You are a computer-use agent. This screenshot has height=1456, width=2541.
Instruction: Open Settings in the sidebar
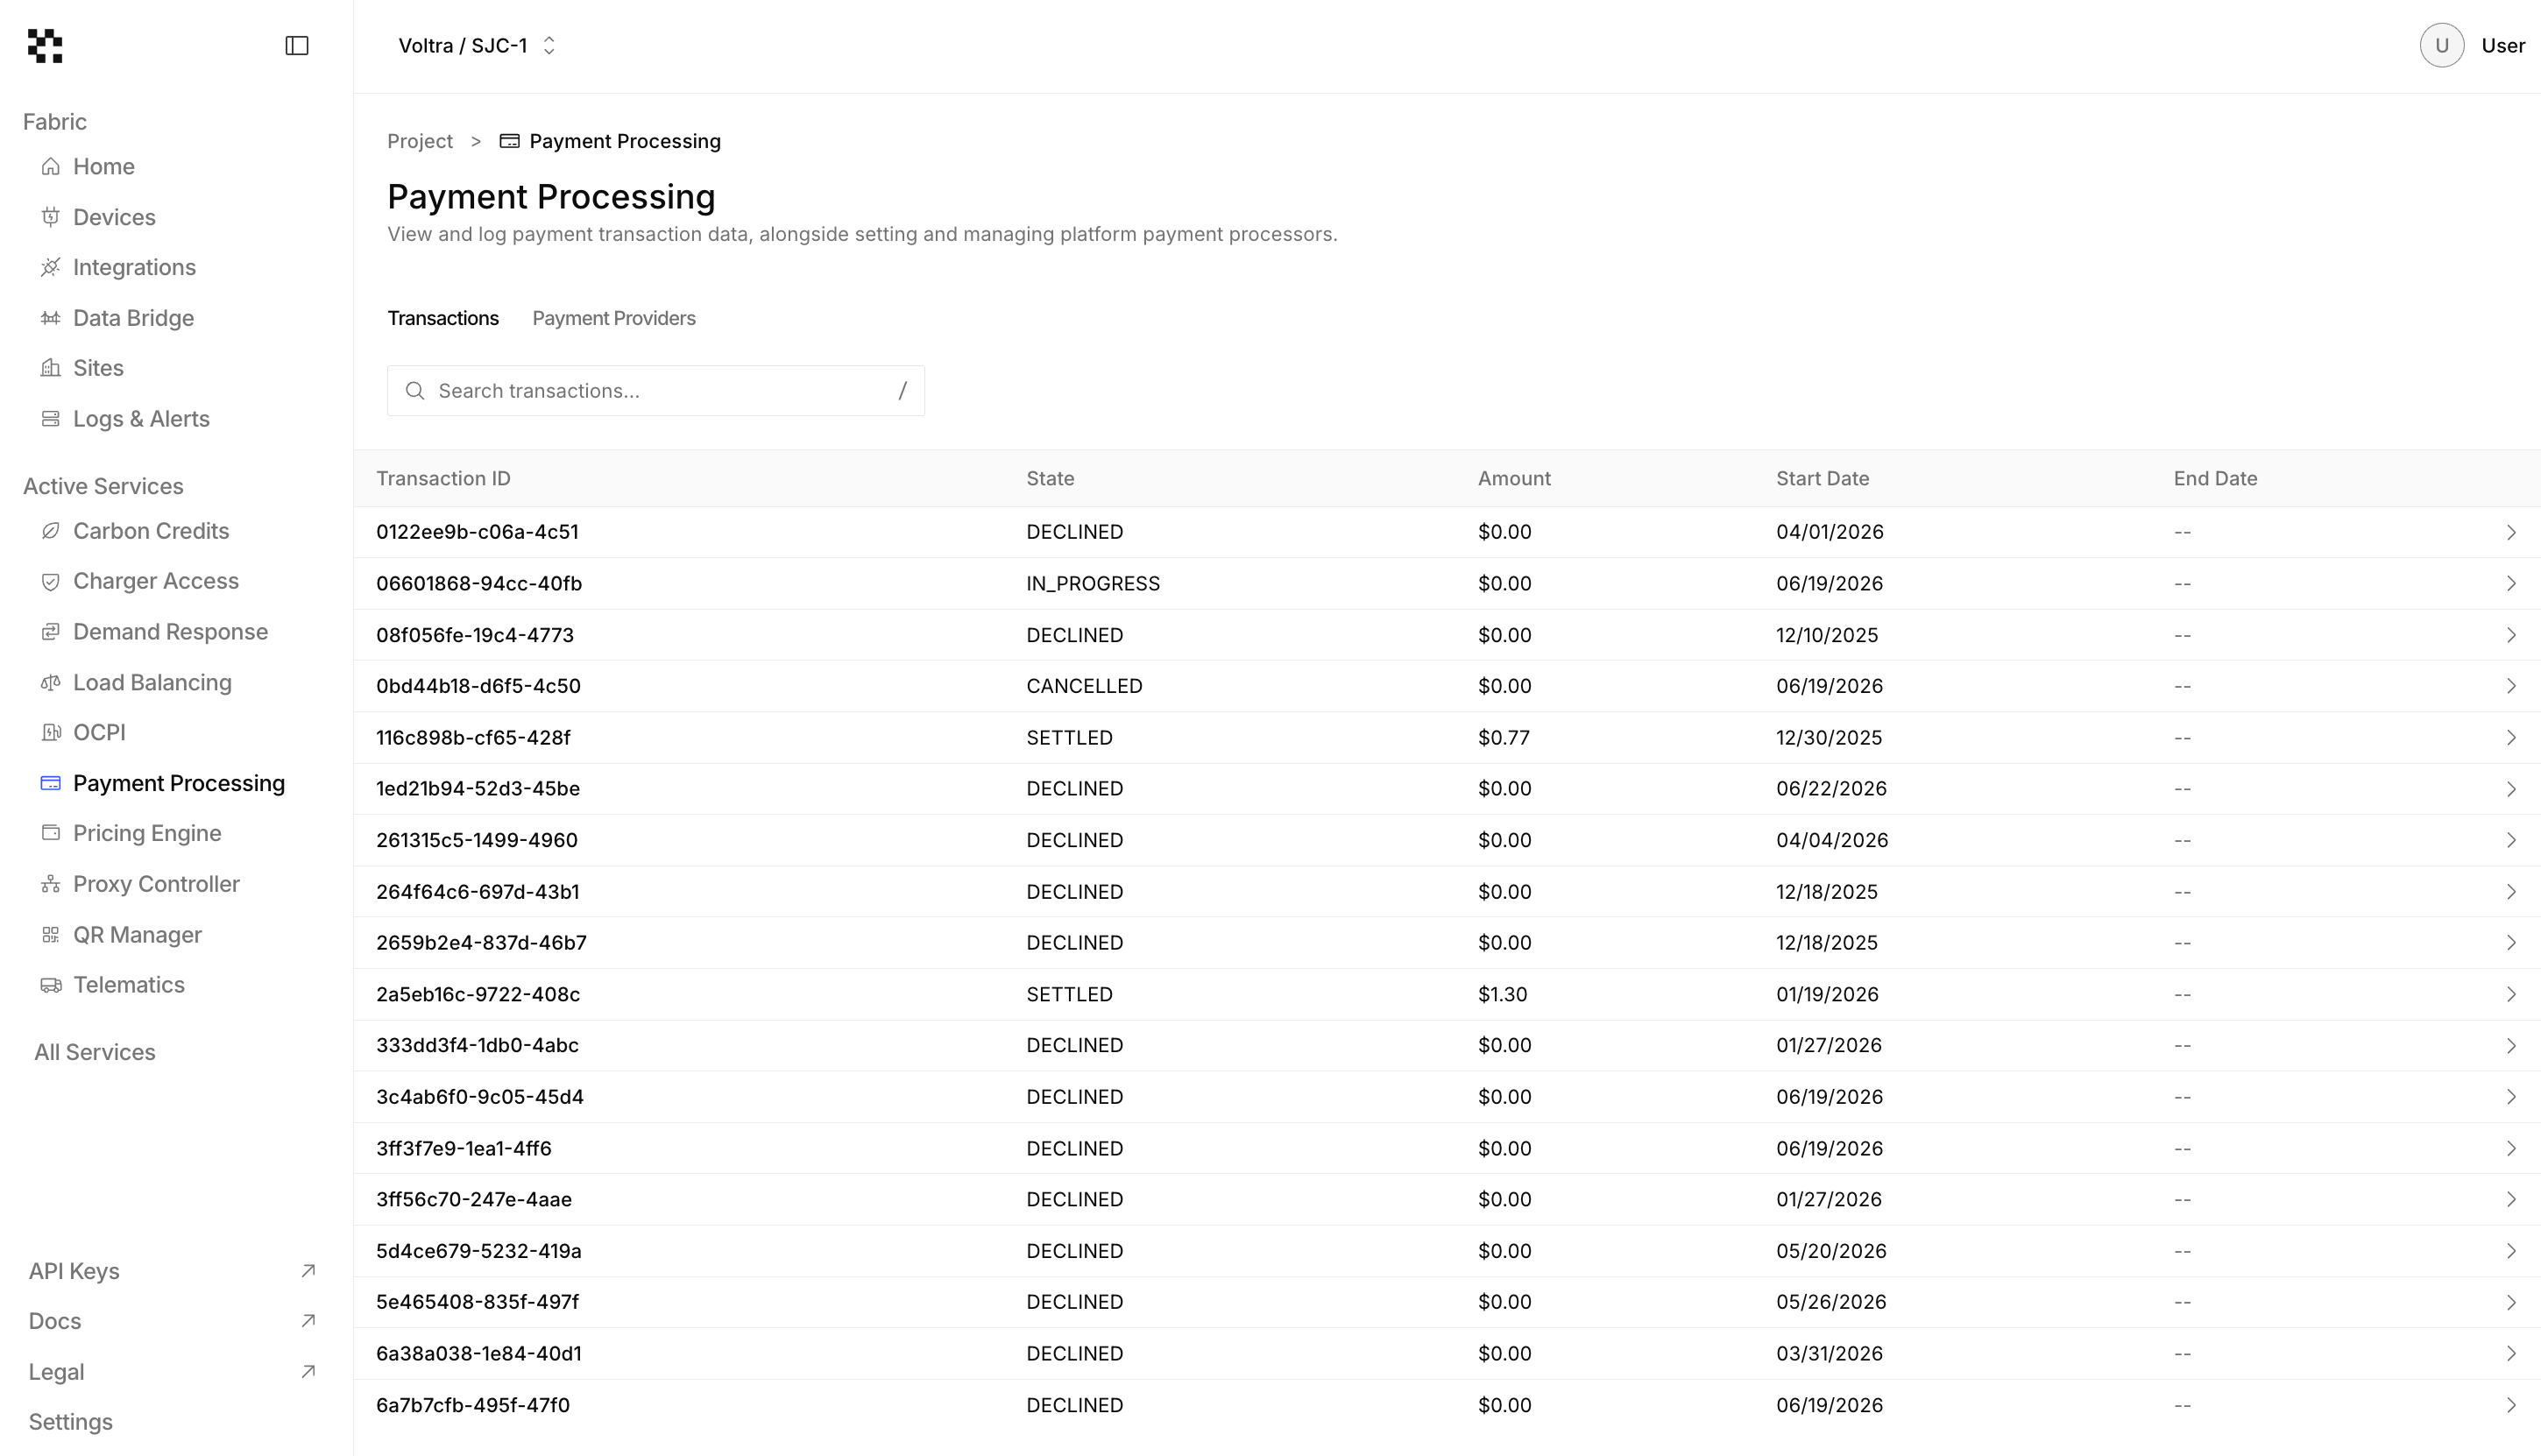pyautogui.click(x=71, y=1422)
